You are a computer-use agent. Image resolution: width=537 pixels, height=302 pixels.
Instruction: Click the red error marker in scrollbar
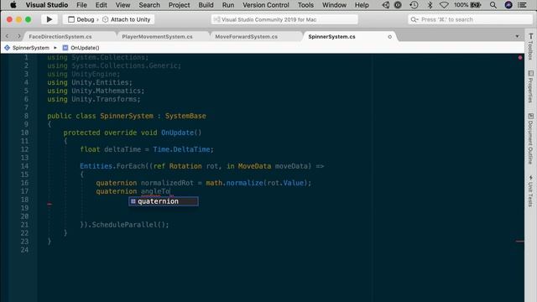pyautogui.click(x=519, y=241)
